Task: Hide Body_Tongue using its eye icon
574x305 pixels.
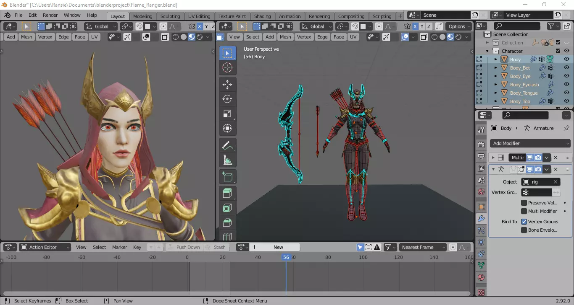Action: tap(566, 93)
